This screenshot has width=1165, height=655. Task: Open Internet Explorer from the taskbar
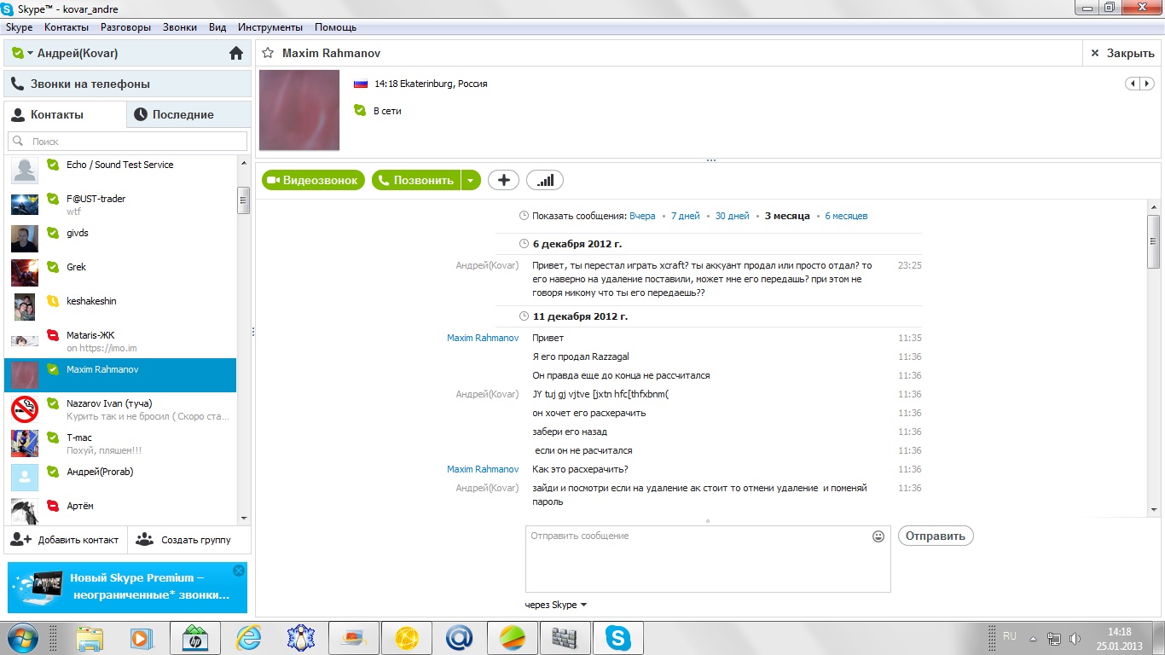[248, 637]
